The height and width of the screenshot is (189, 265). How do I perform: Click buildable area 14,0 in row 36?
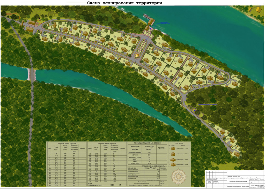tap(114, 178)
